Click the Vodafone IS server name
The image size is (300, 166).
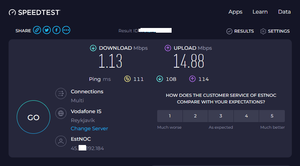pyautogui.click(x=86, y=112)
